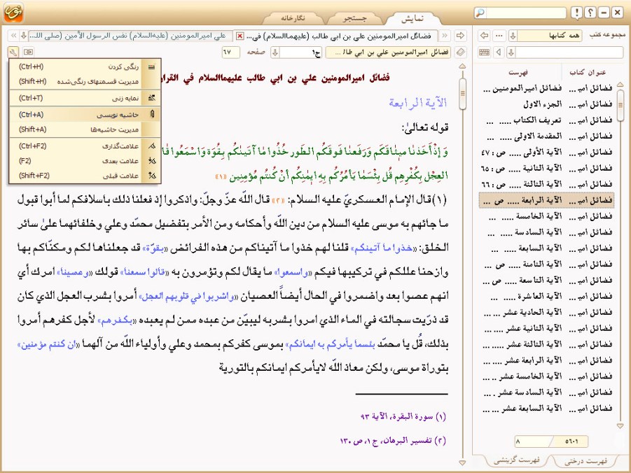Image resolution: width=631 pixels, height=473 pixels.
Task: Open the dropdown arrow of the list filter field
Action: click(511, 52)
